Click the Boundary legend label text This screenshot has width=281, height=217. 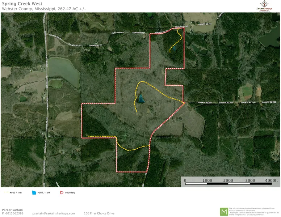[70, 192]
